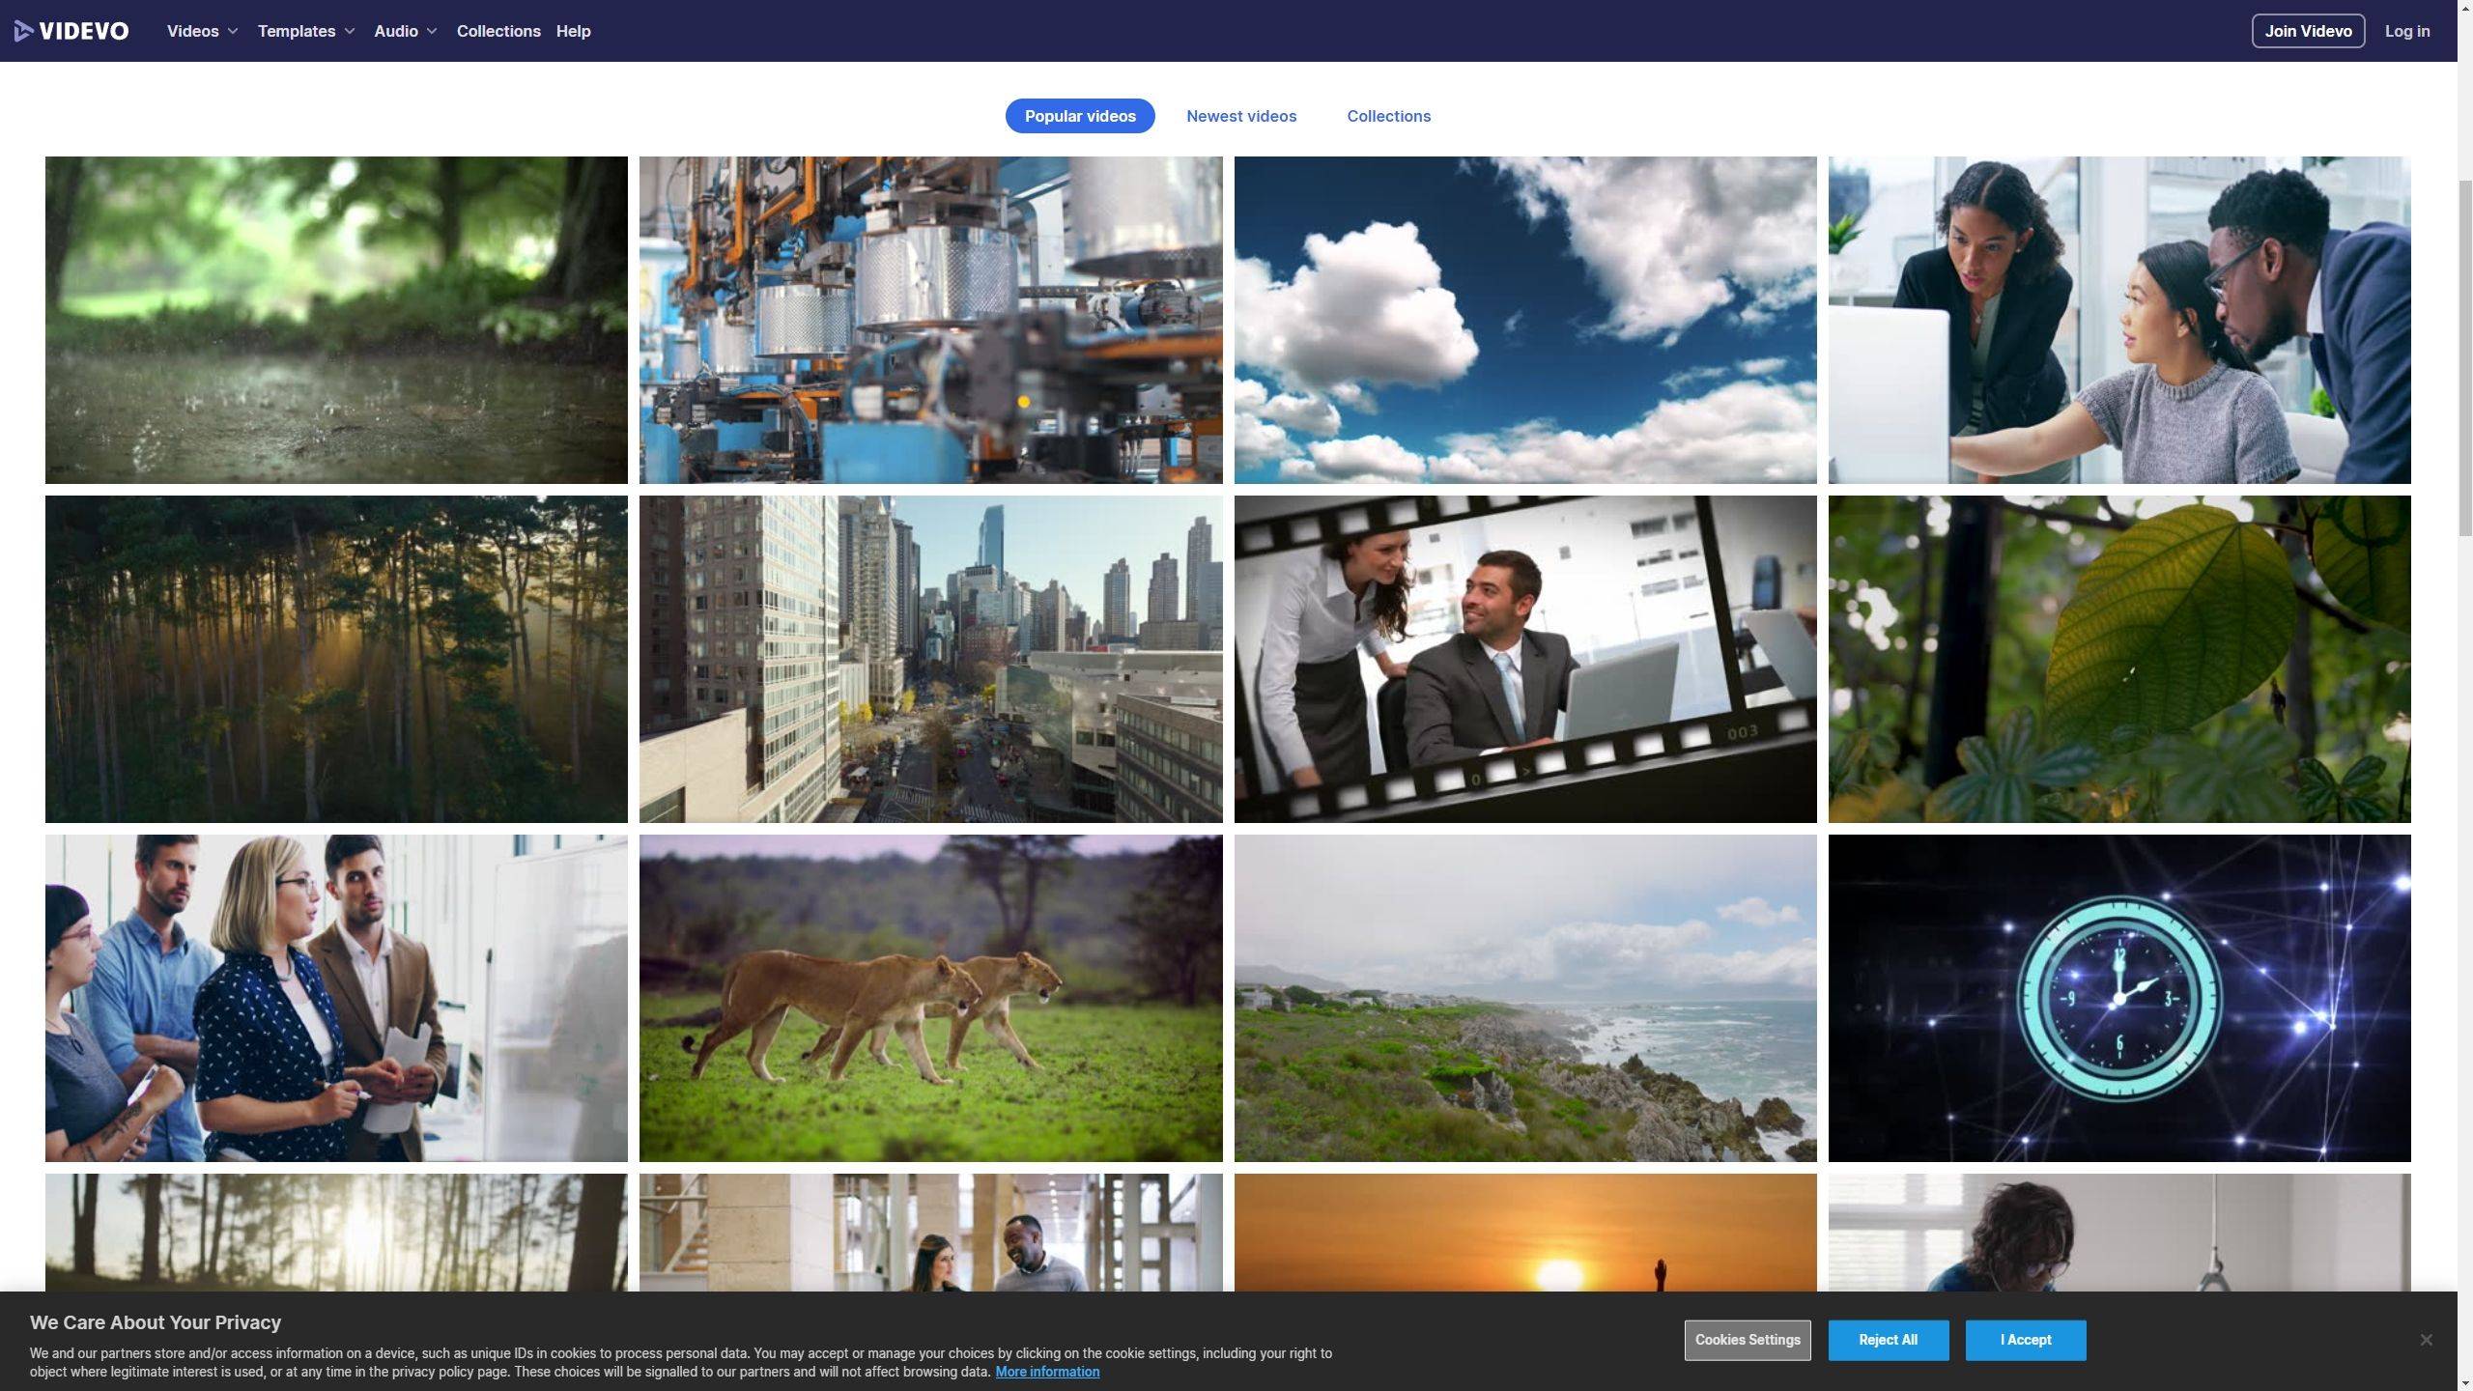The image size is (2473, 1391).
Task: Select the Newest videos tab
Action: (x=1241, y=116)
